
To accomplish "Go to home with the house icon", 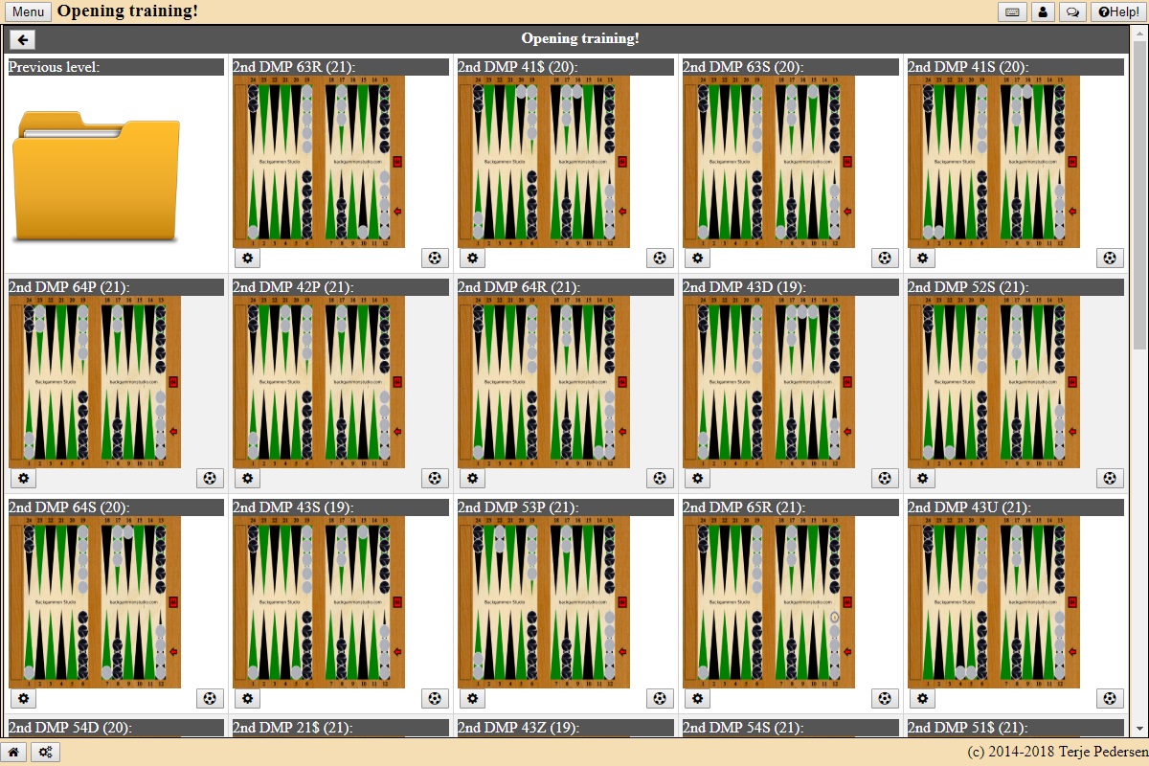I will 13,753.
